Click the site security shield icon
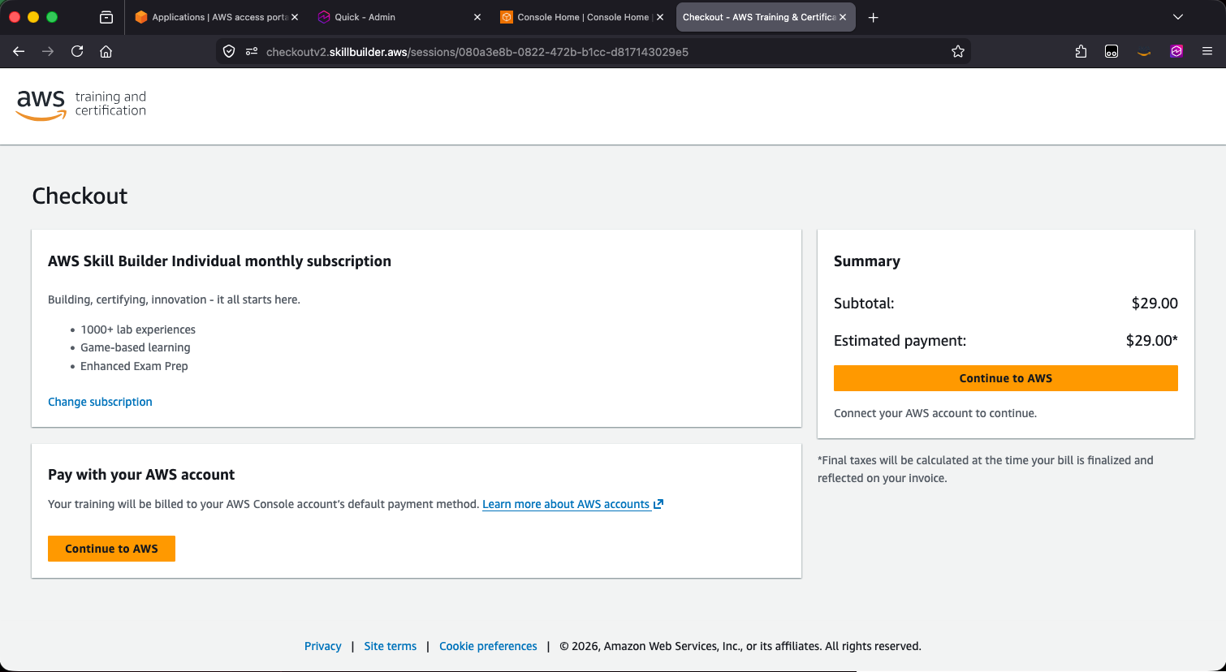The height and width of the screenshot is (672, 1226). (229, 51)
